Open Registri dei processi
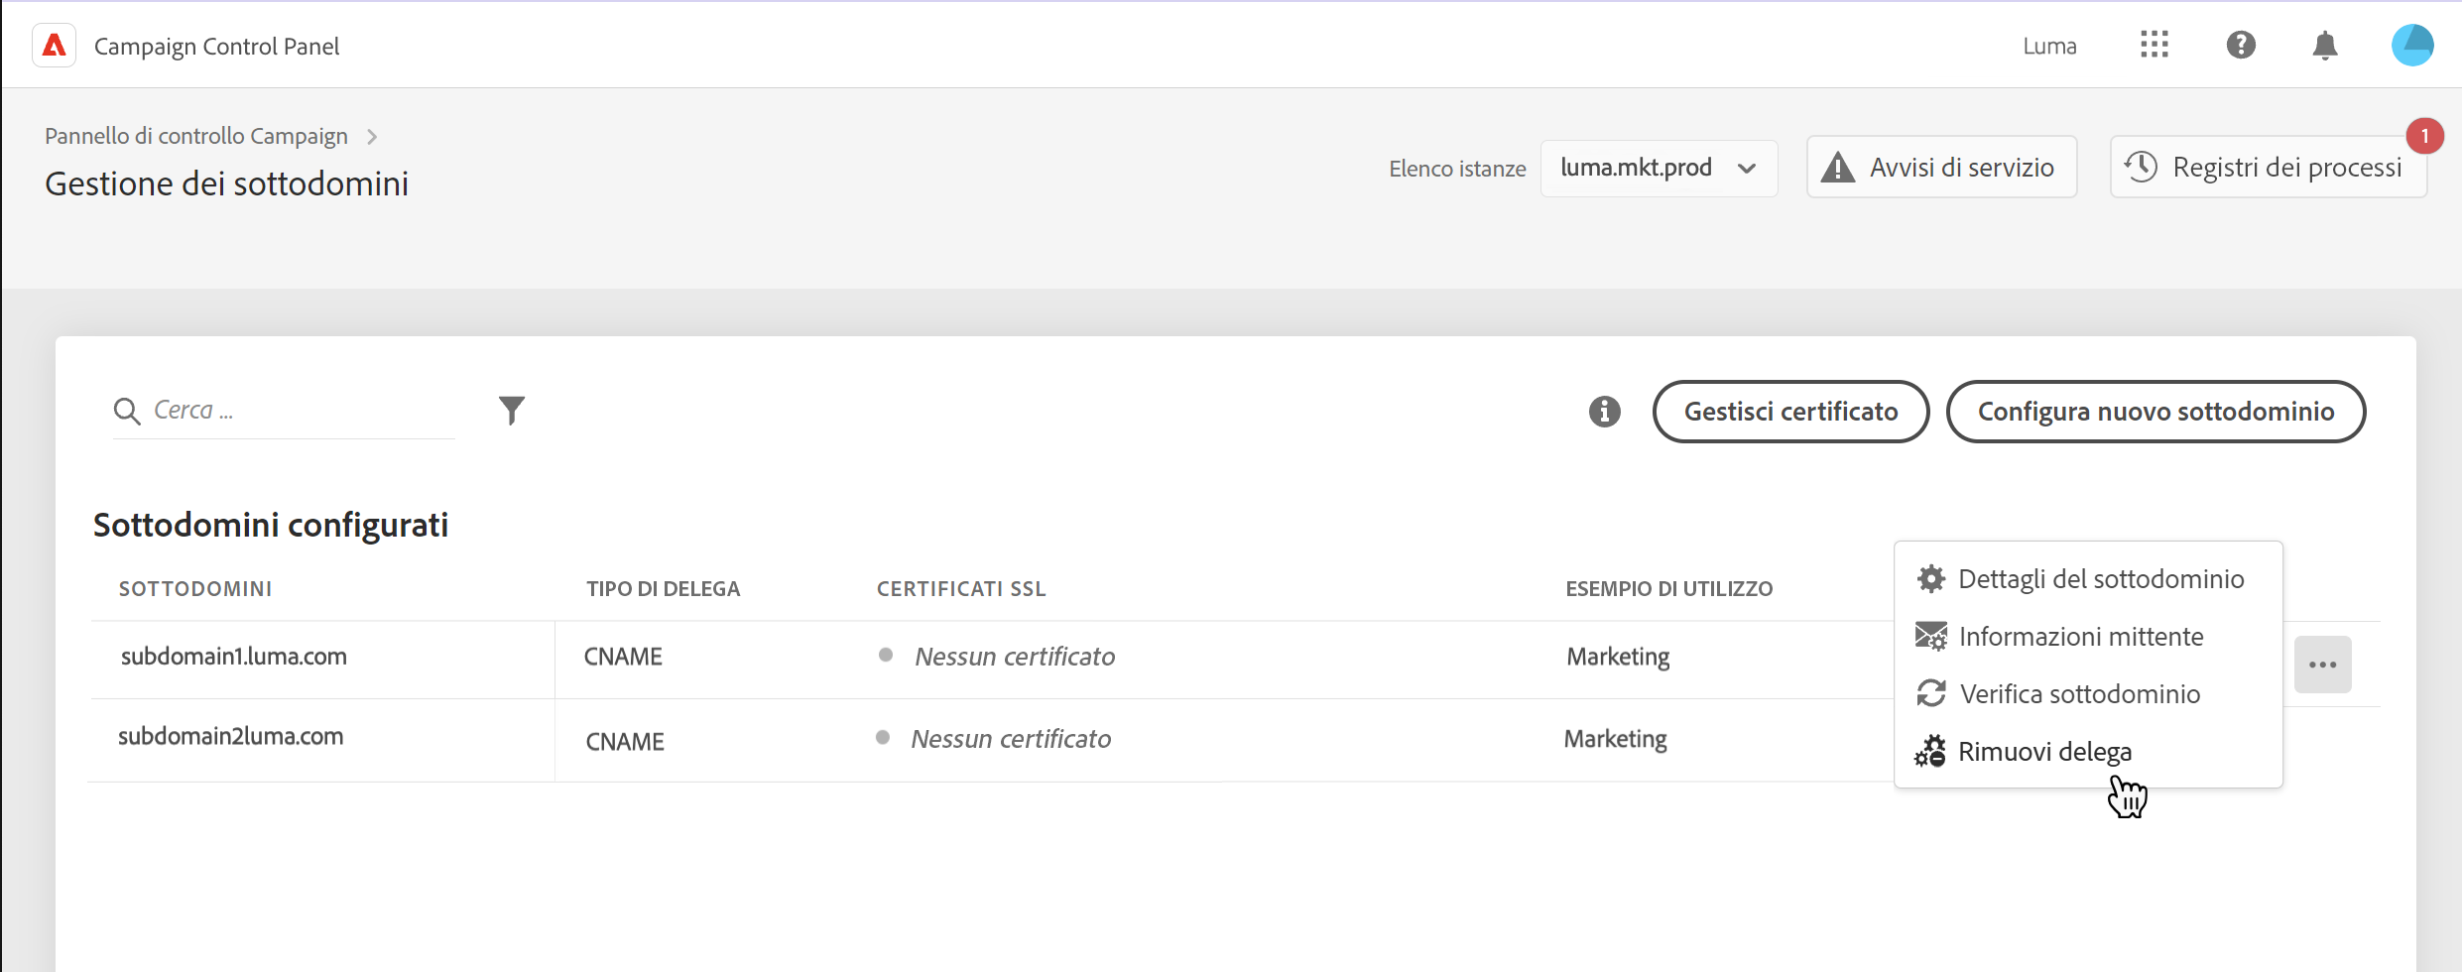The image size is (2462, 972). coord(2268,168)
